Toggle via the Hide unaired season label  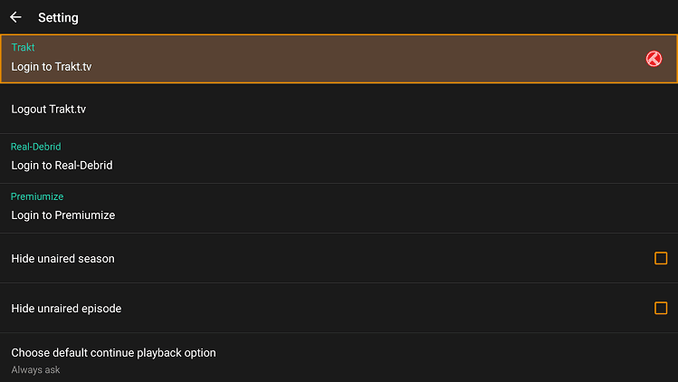(x=62, y=259)
